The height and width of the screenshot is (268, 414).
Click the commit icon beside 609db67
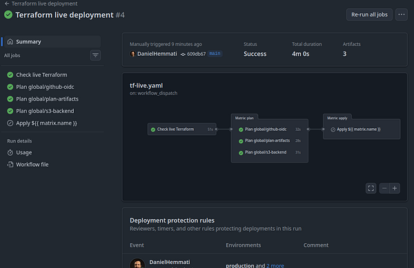pos(183,54)
